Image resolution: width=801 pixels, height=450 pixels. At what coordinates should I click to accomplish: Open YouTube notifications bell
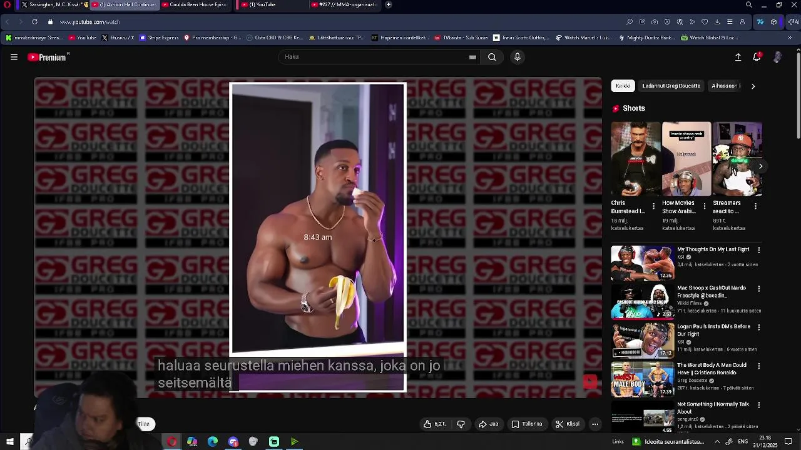coord(757,57)
